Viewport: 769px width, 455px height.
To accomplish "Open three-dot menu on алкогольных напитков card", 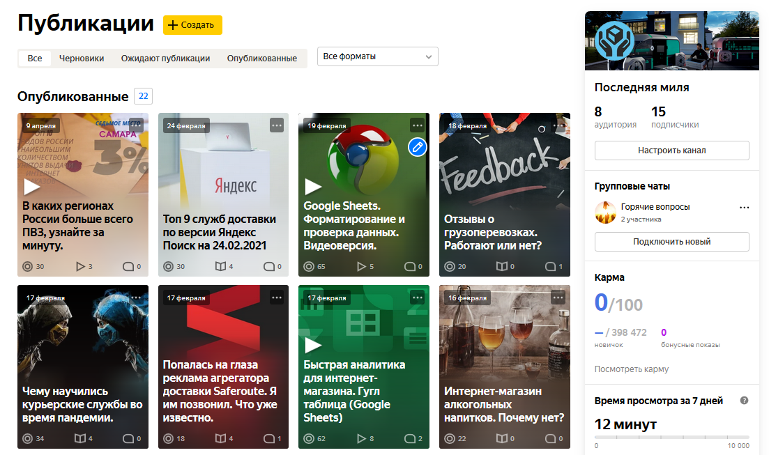I will tap(558, 298).
